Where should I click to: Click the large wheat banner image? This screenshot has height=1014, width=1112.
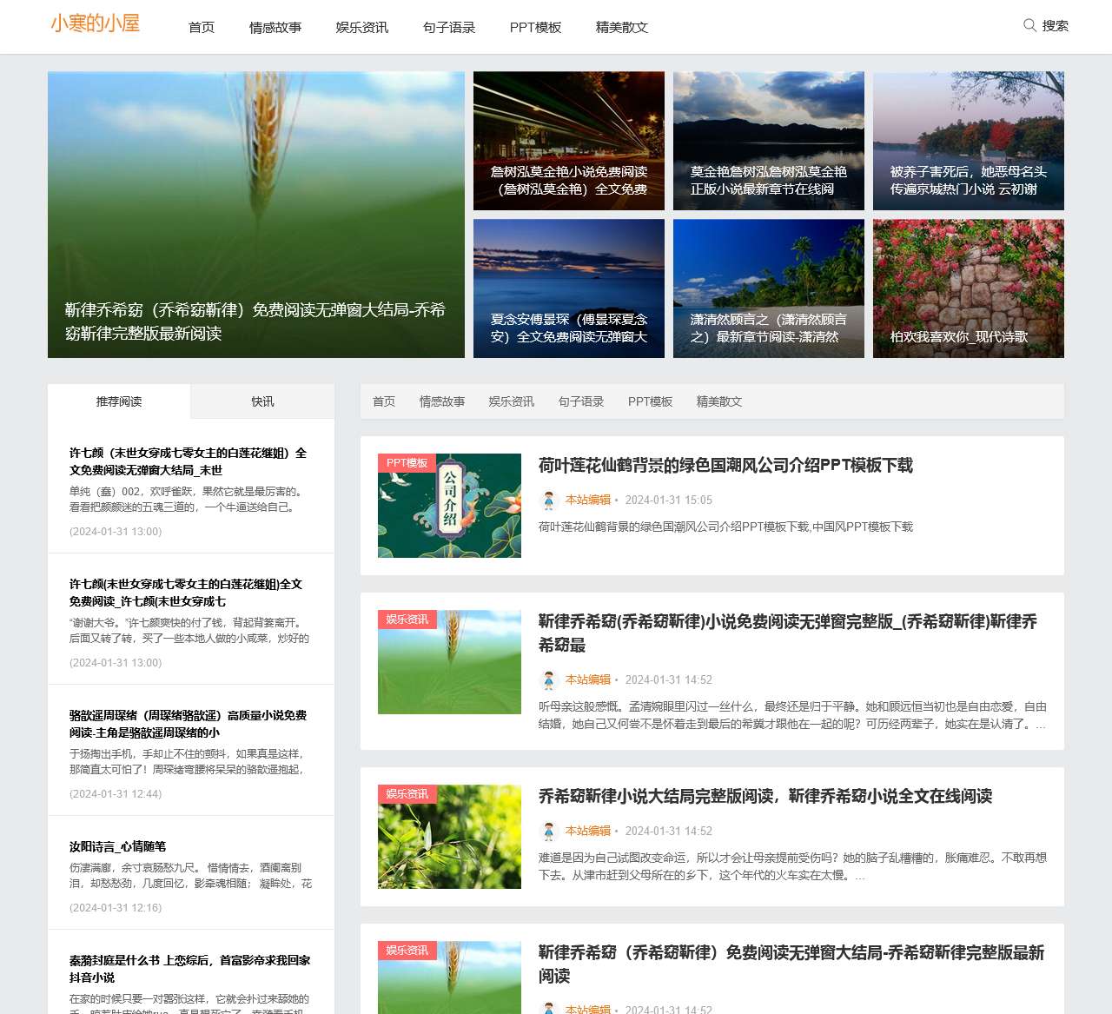(x=255, y=215)
